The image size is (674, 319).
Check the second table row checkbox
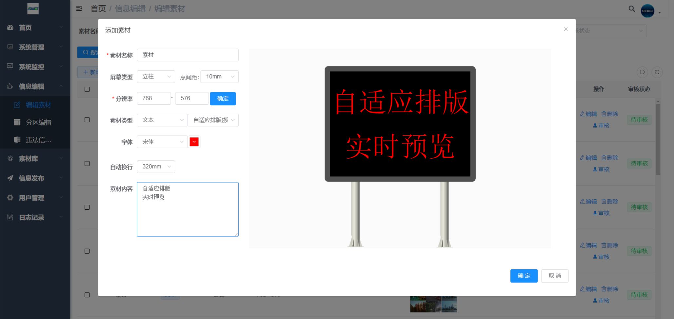pyautogui.click(x=87, y=164)
